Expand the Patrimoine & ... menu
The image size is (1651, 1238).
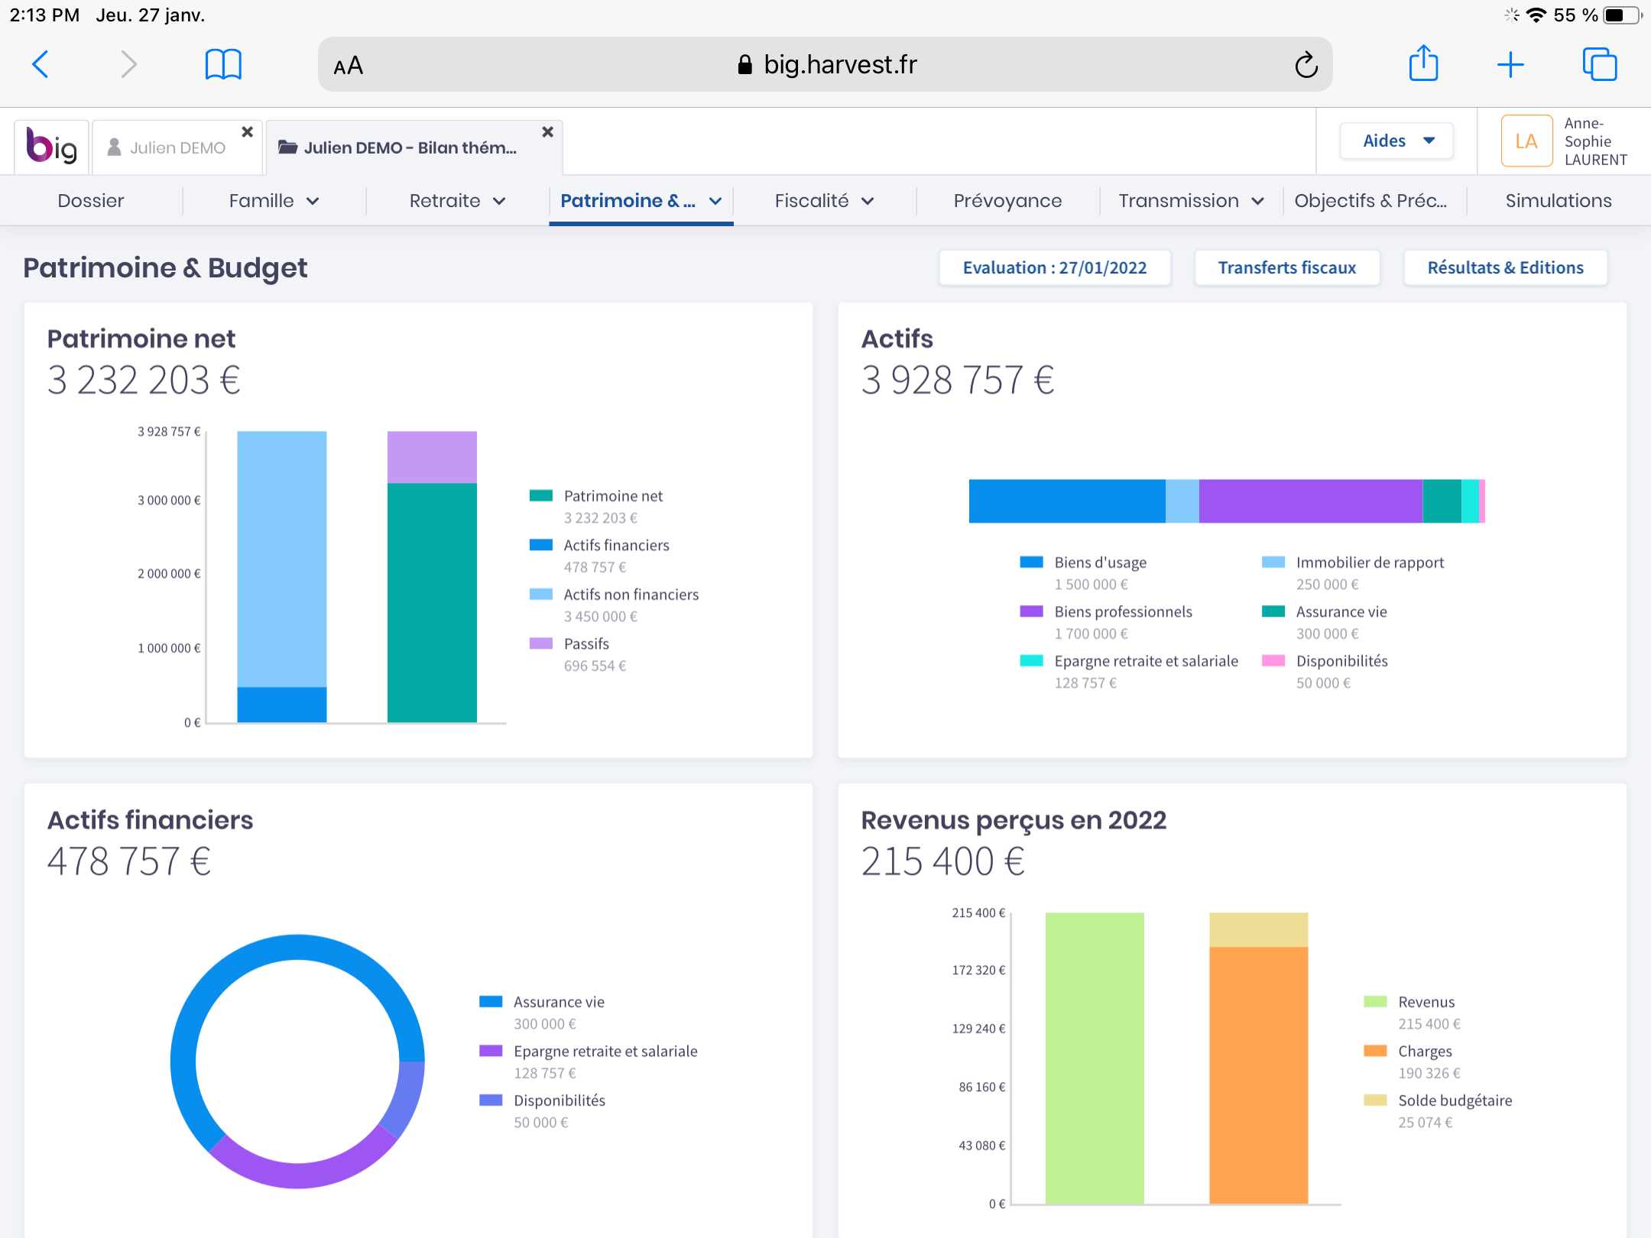641,201
